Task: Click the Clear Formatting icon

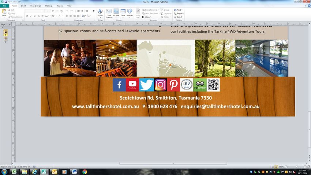Action: pos(61,11)
